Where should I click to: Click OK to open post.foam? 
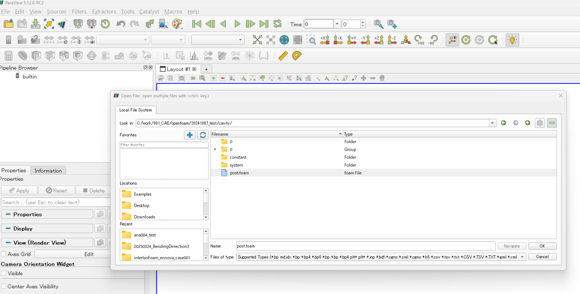click(542, 246)
